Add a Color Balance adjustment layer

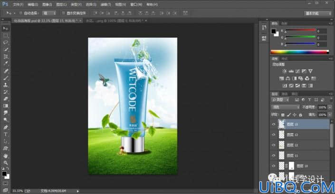click(288, 78)
